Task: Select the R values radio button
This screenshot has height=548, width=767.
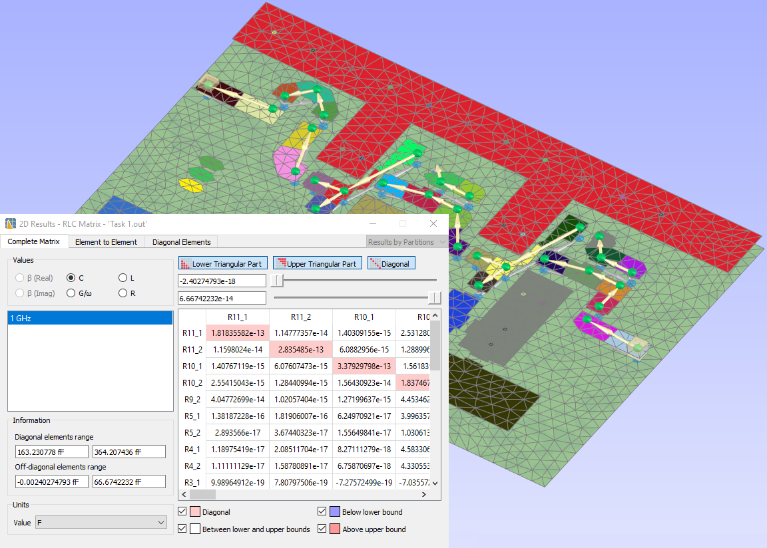Action: coord(123,293)
